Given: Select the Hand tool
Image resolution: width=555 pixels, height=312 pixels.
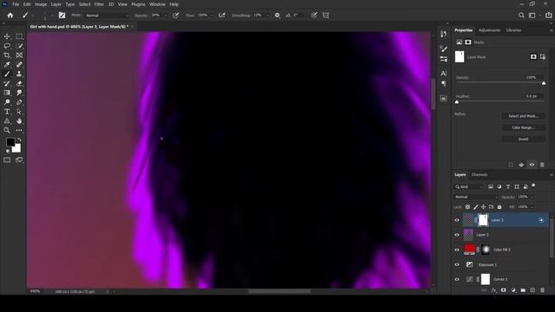Looking at the screenshot, I should click(19, 121).
